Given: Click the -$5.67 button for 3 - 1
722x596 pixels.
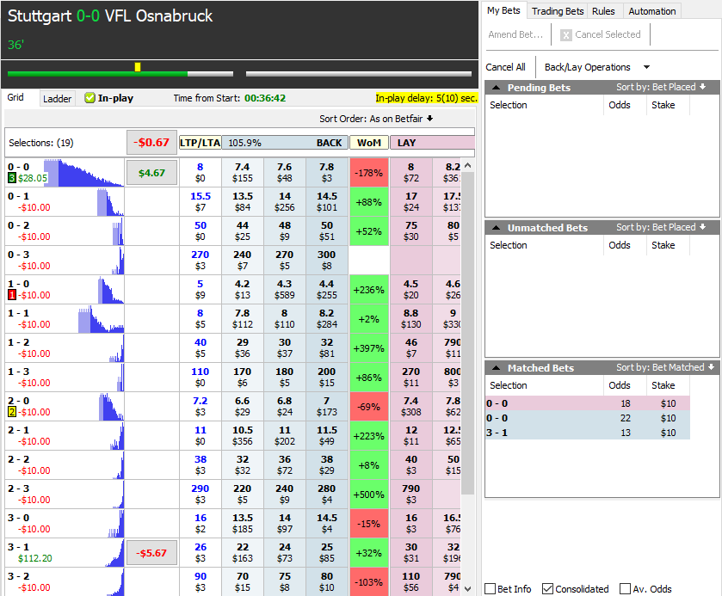Looking at the screenshot, I should [151, 553].
